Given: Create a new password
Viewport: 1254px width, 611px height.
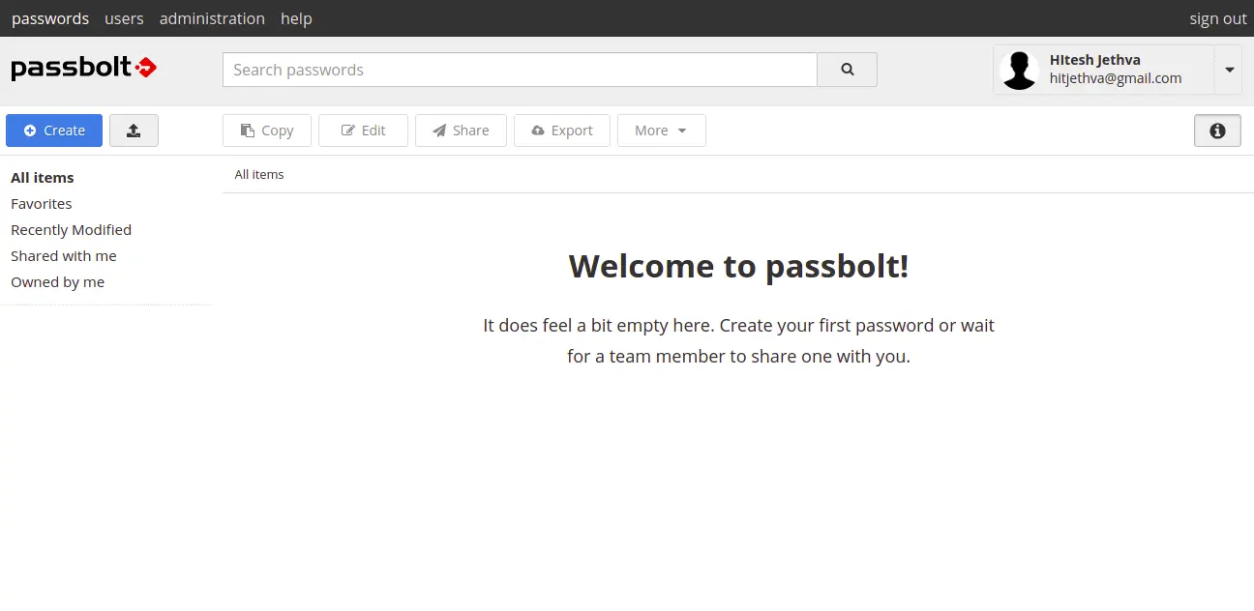Looking at the screenshot, I should (54, 131).
